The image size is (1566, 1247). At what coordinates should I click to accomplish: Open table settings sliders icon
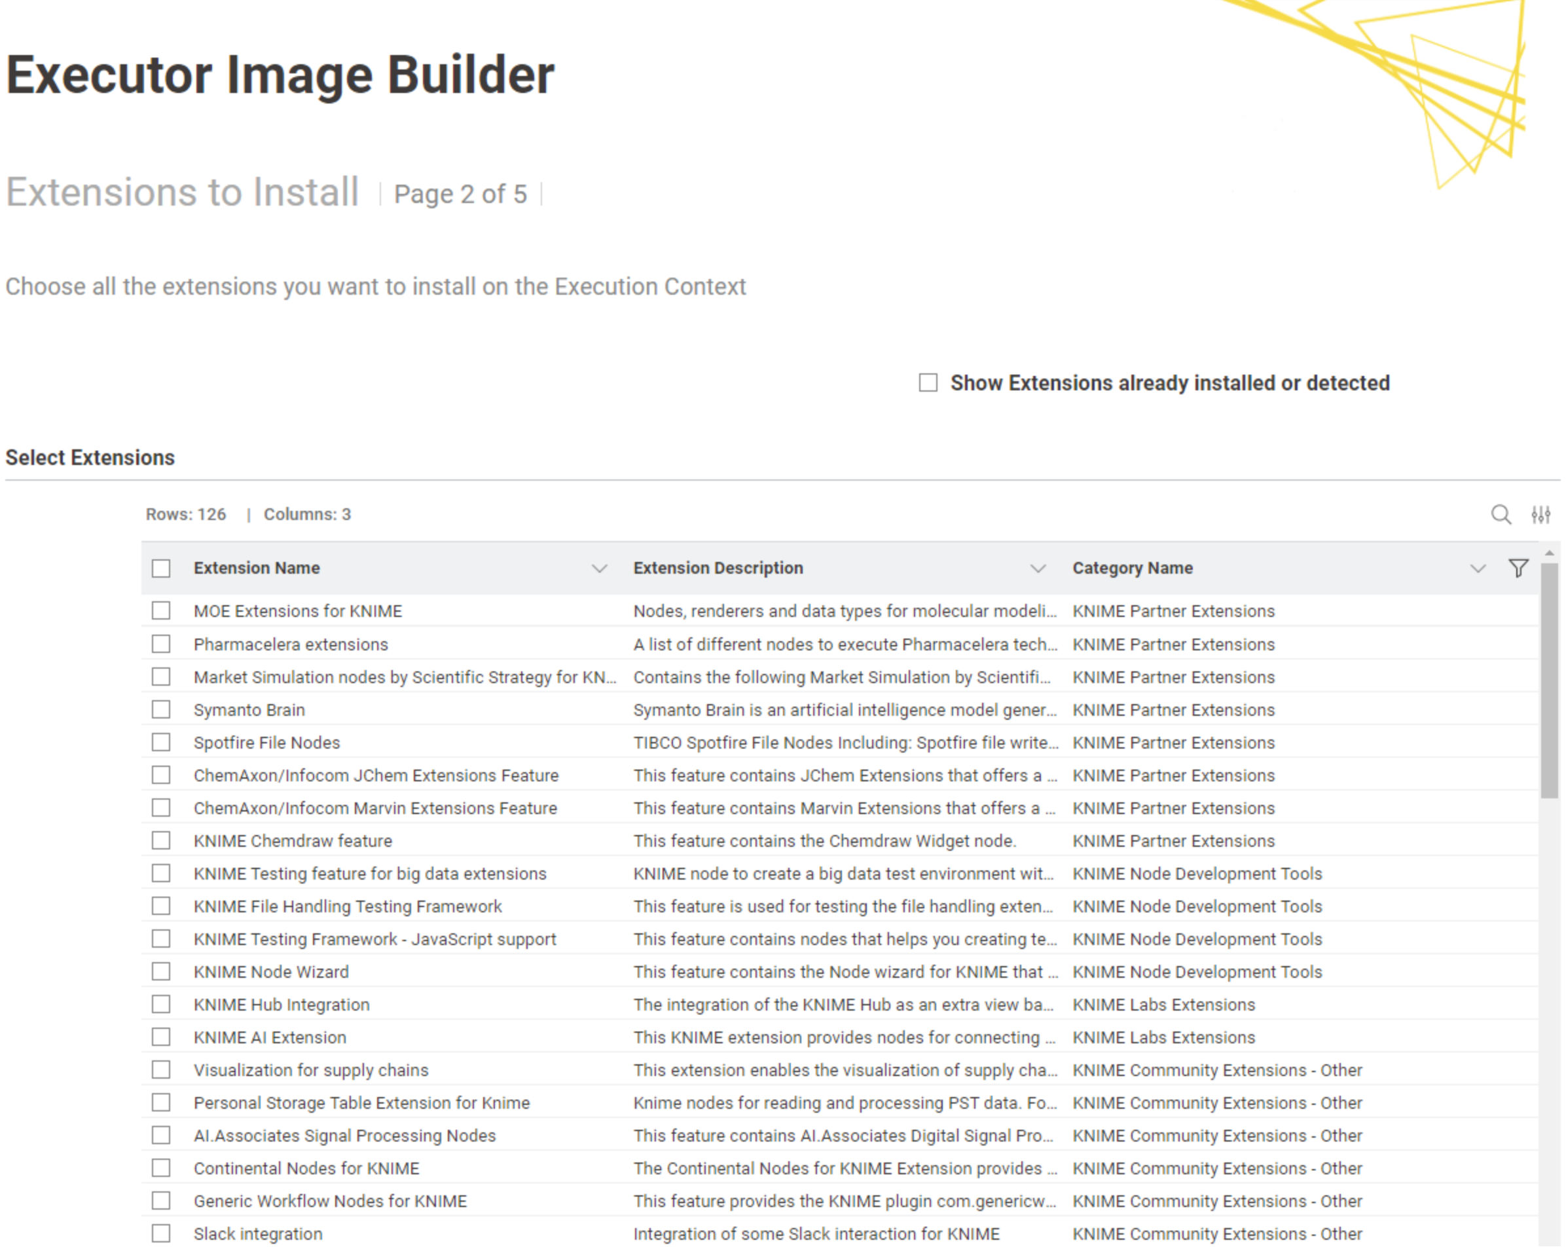(1540, 515)
